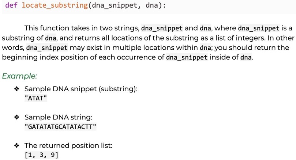Click the text The returned position list
296x160 pixels.
(68, 145)
